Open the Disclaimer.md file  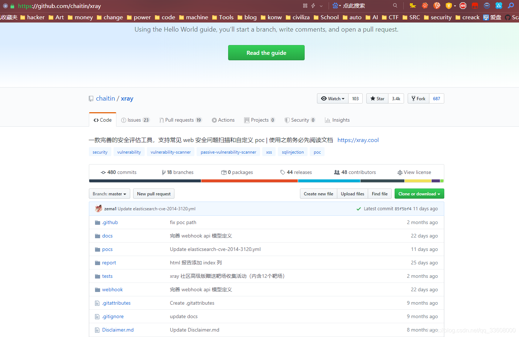click(118, 330)
